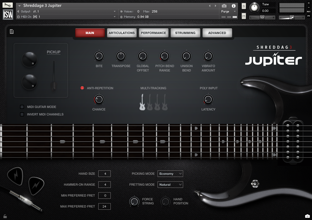Enable MIDI Guitar Mode
The image size is (312, 220).
tap(22, 107)
